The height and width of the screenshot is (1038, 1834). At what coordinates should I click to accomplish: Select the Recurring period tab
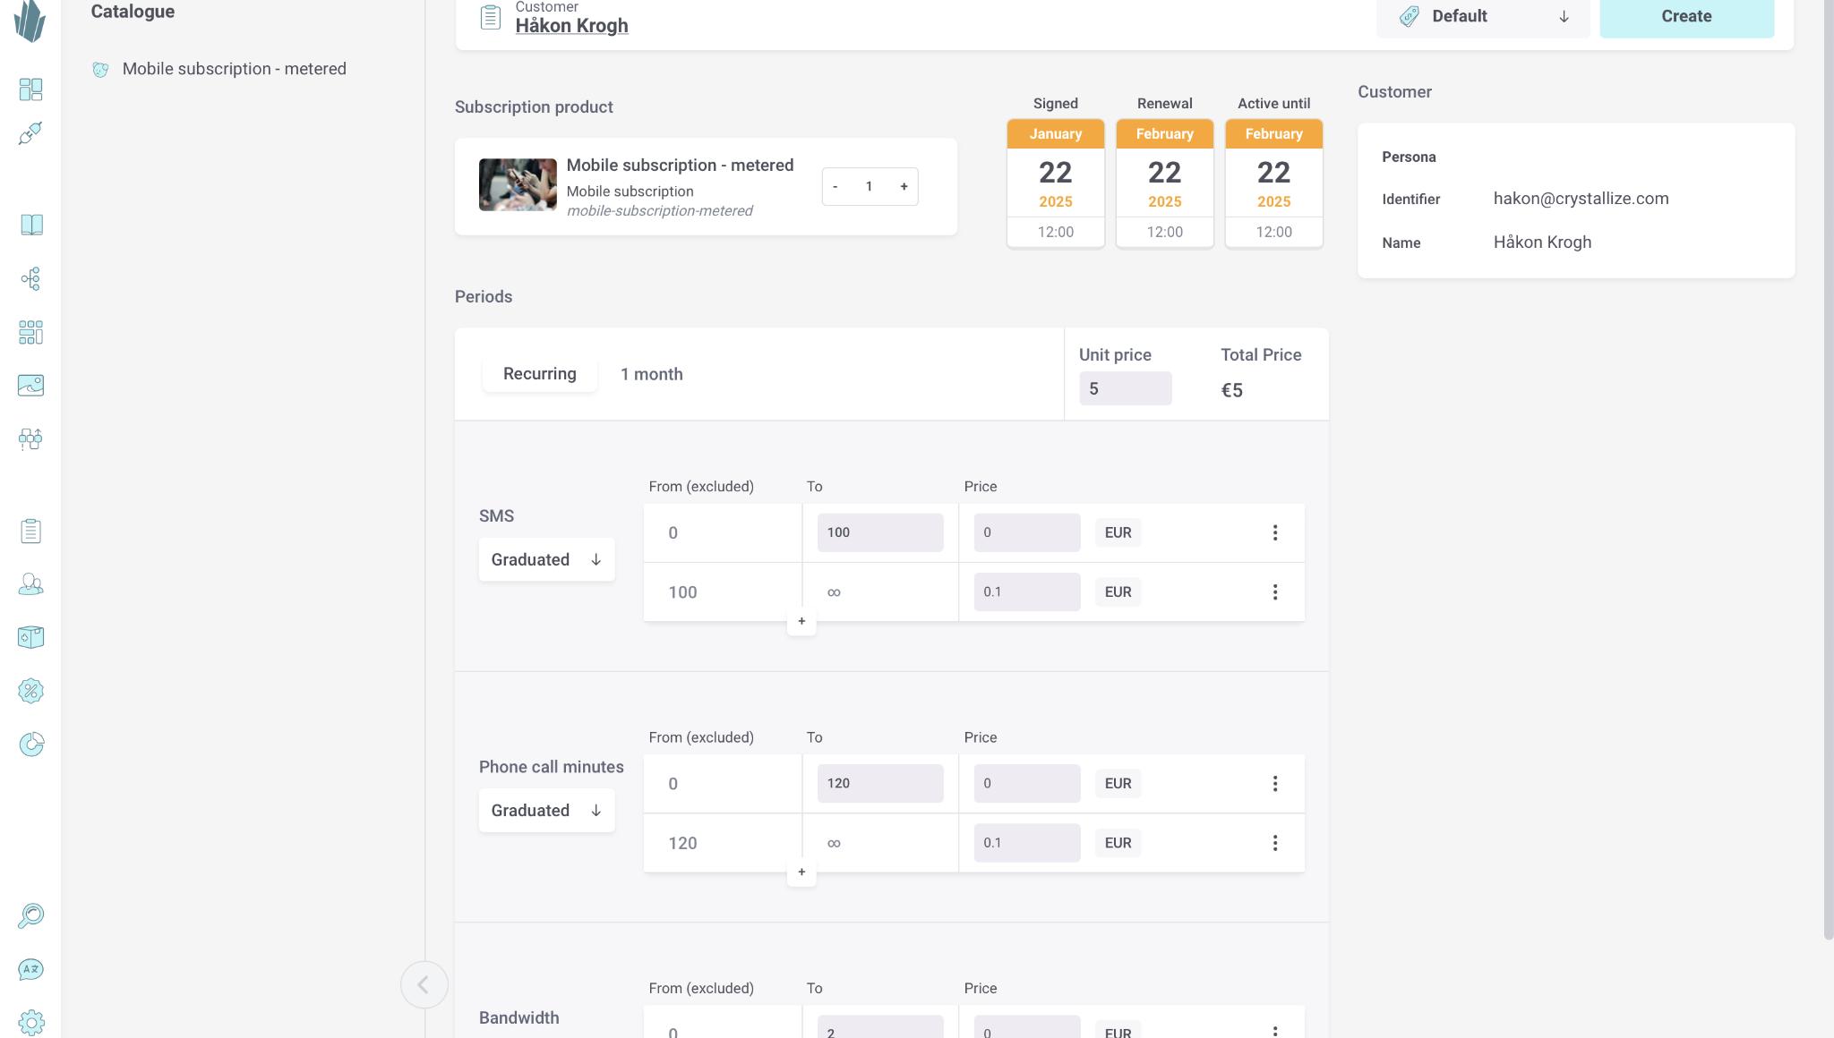point(539,374)
